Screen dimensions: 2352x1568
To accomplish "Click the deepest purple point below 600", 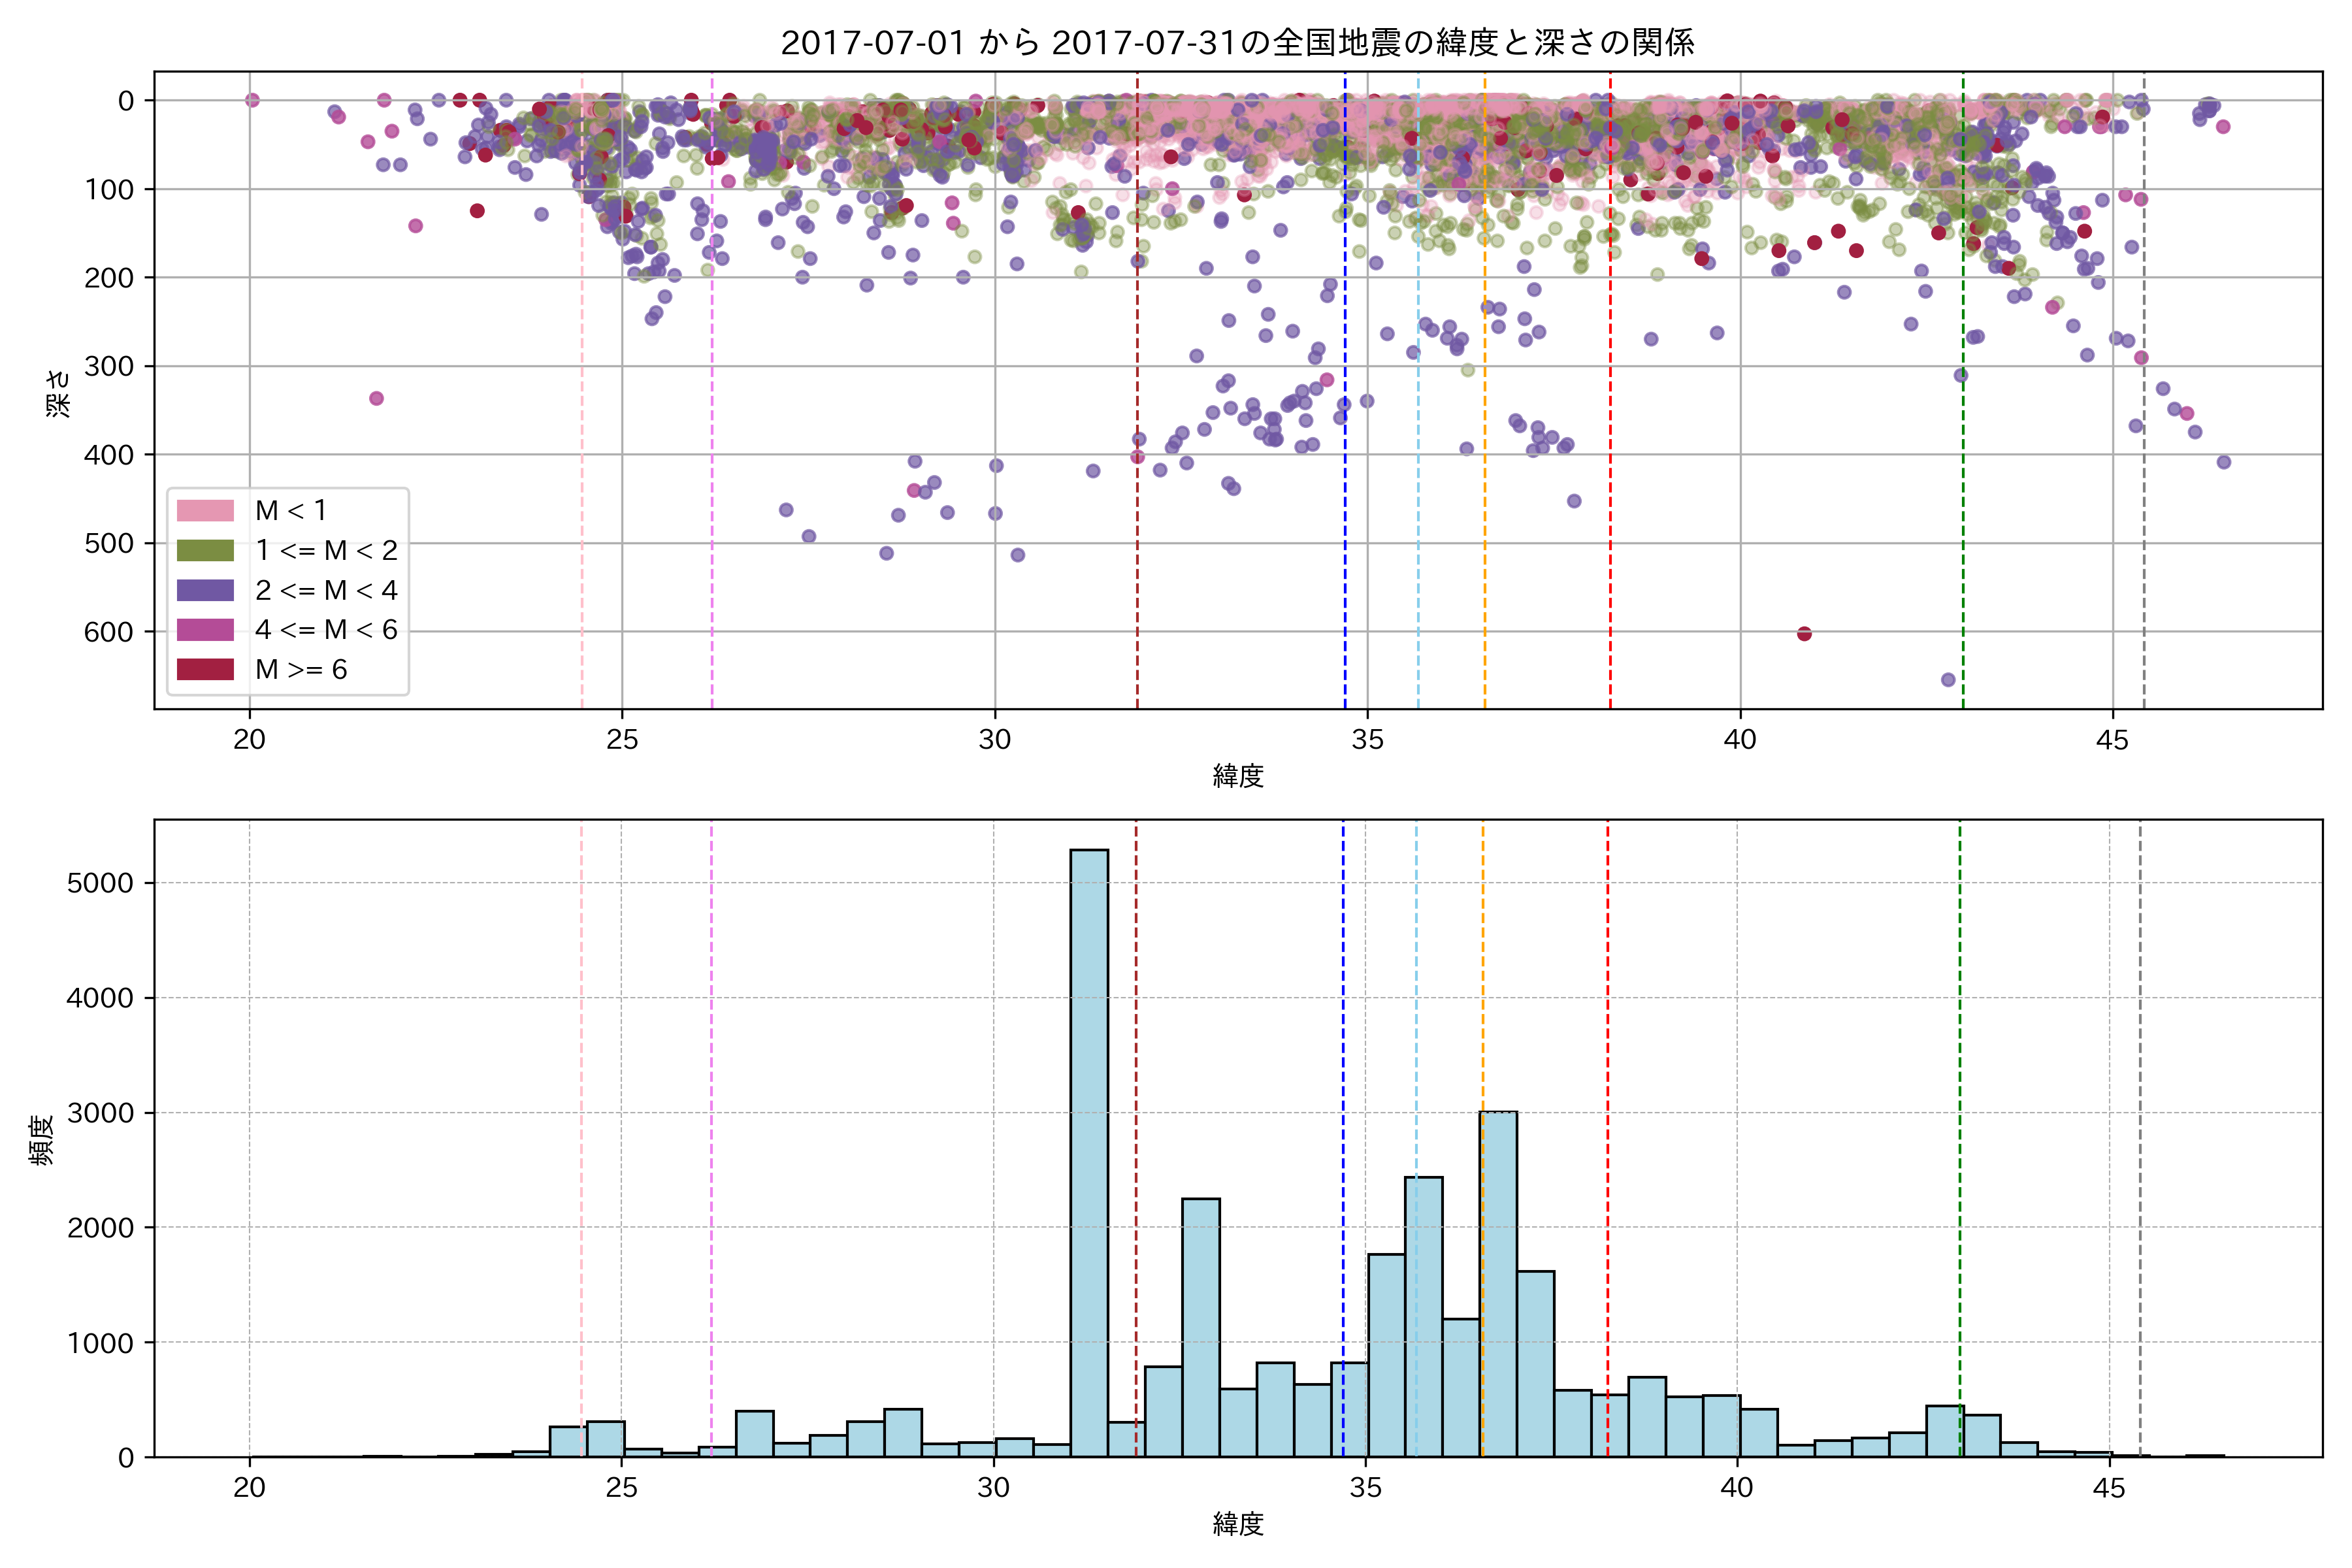I will pyautogui.click(x=1948, y=680).
